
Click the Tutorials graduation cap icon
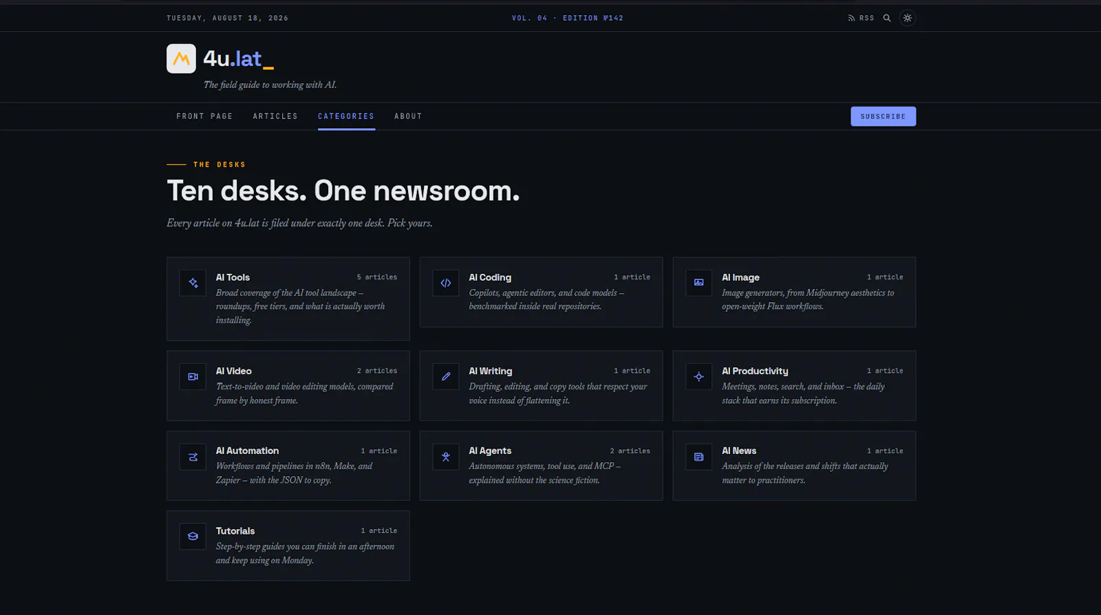193,537
